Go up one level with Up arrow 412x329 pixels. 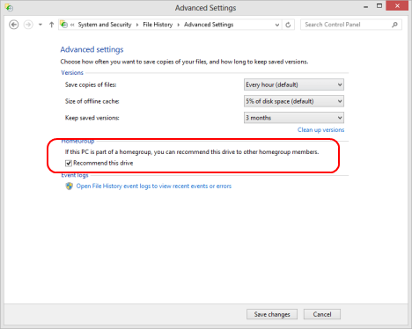[x=52, y=25]
